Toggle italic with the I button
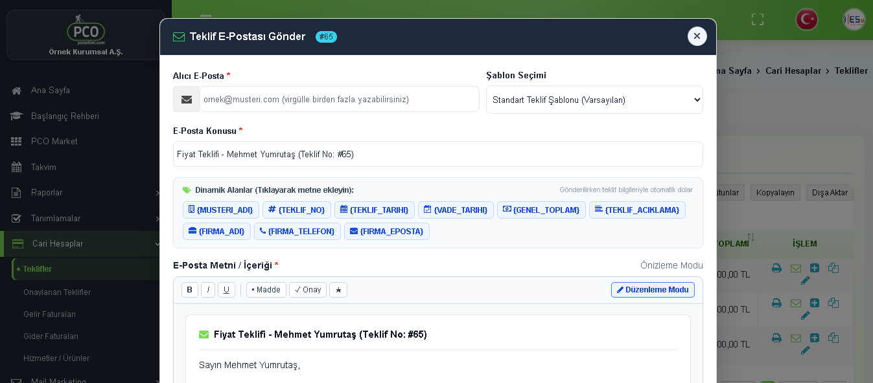Screen dimensions: 873x383 point(208,290)
